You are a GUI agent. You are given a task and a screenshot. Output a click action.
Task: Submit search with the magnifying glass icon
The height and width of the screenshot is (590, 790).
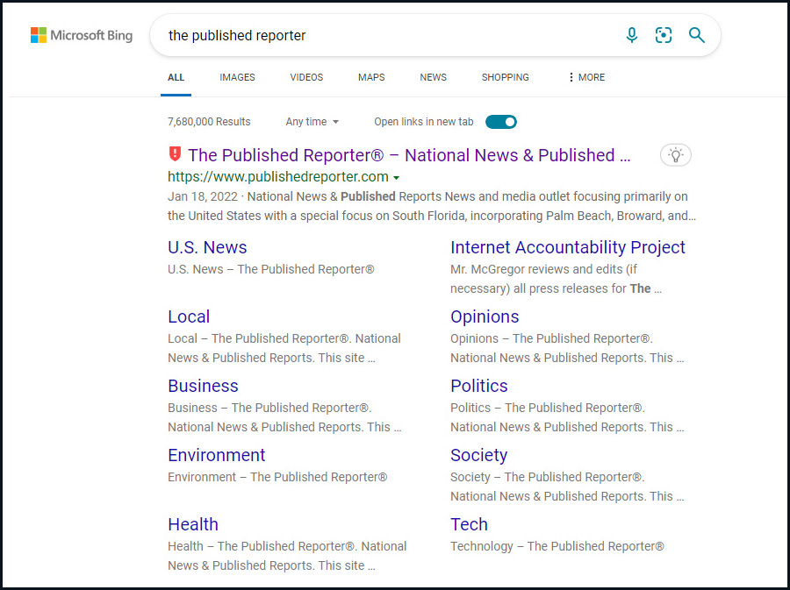coord(697,35)
